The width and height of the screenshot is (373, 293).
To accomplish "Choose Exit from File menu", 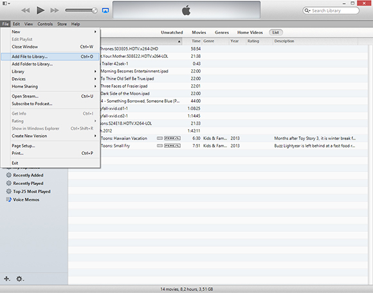I will click(50, 163).
